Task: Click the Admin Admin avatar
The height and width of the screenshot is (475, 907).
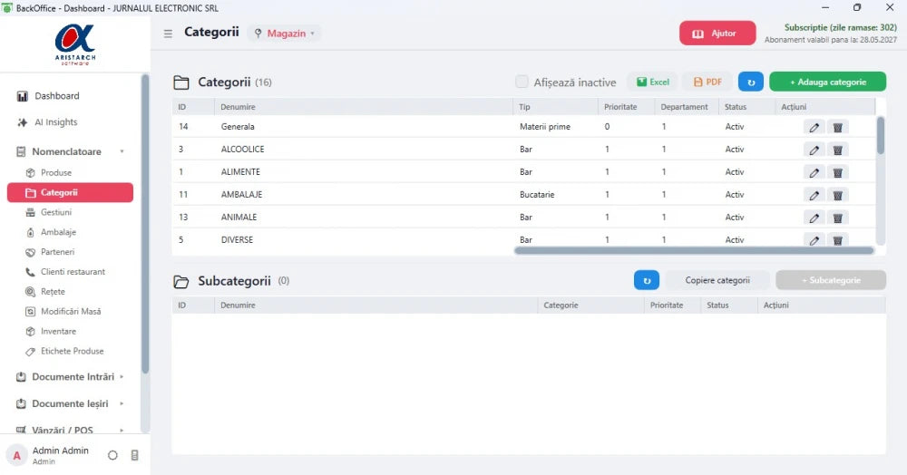Action: pyautogui.click(x=16, y=455)
